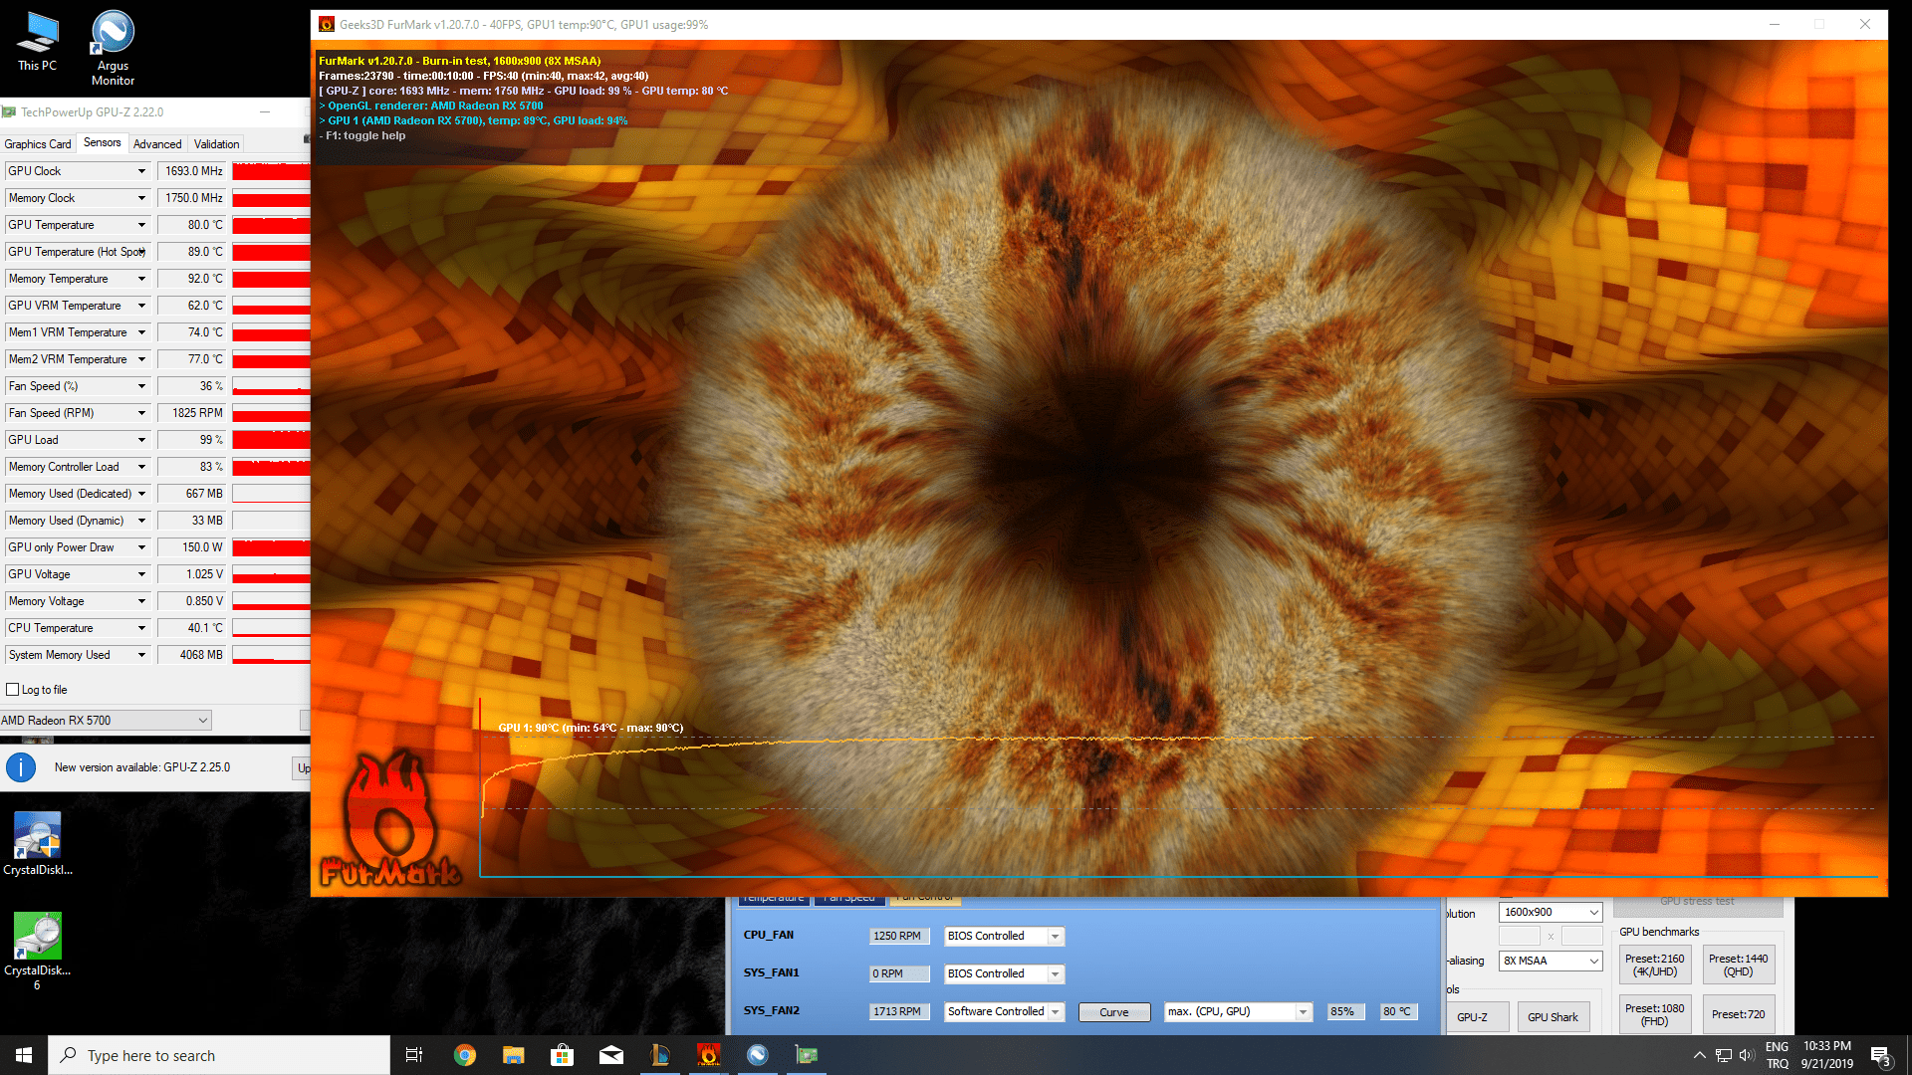Click the GPU-Z taskbar icon
Image resolution: width=1912 pixels, height=1075 pixels.
[806, 1055]
